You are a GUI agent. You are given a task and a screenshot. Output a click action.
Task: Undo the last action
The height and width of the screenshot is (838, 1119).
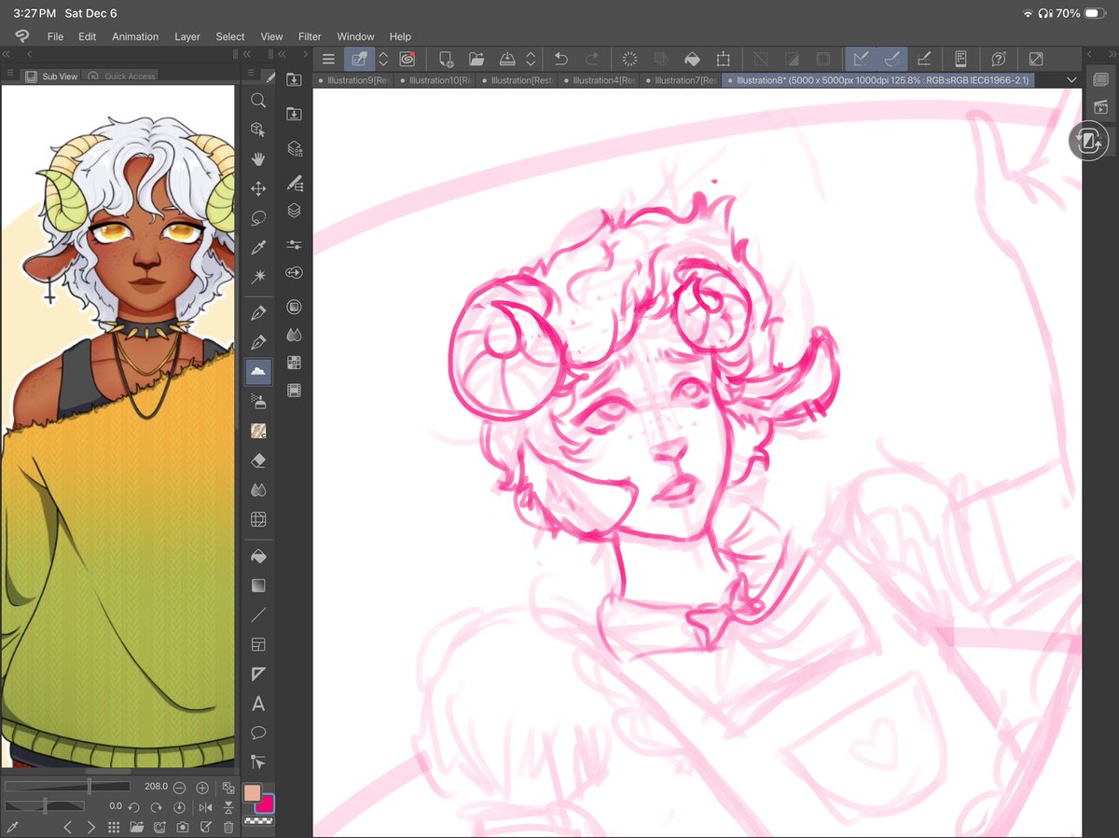pyautogui.click(x=561, y=60)
